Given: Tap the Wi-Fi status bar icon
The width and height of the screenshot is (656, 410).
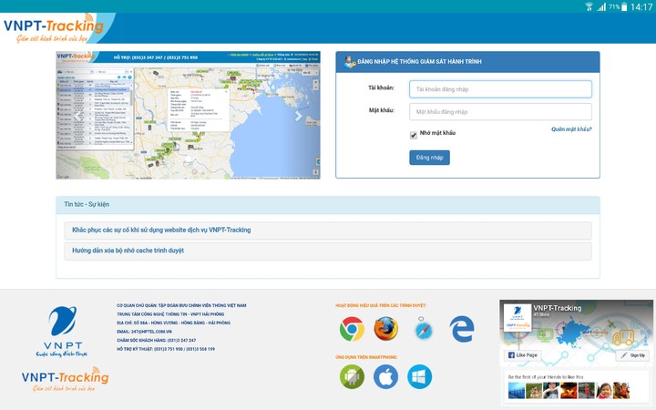Looking at the screenshot, I should coord(589,6).
